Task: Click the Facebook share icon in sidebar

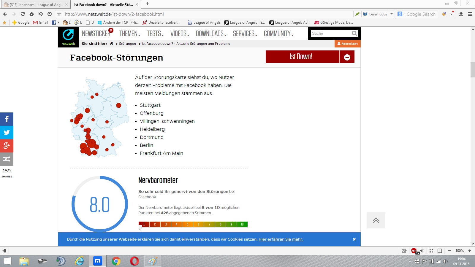Action: (7, 119)
